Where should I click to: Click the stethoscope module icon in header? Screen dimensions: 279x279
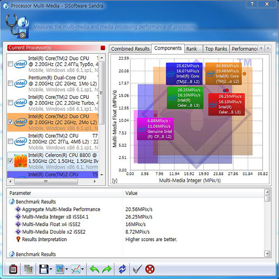17,26
